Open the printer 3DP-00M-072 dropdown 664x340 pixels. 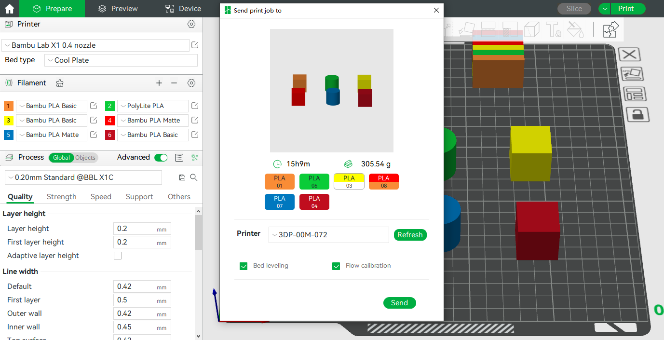coord(328,235)
